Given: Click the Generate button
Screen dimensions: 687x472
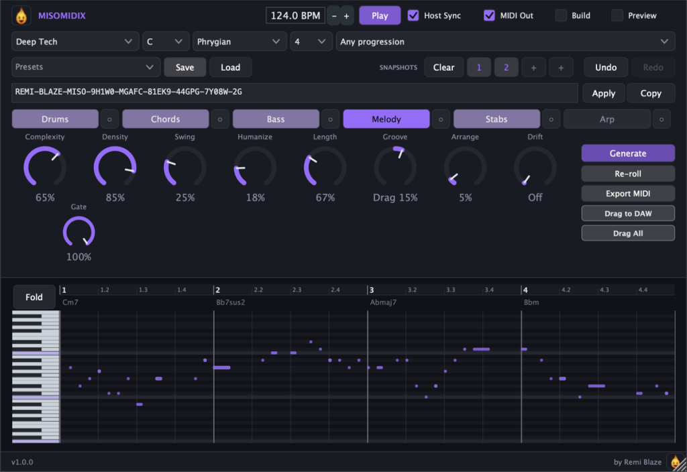Looking at the screenshot, I should point(628,154).
